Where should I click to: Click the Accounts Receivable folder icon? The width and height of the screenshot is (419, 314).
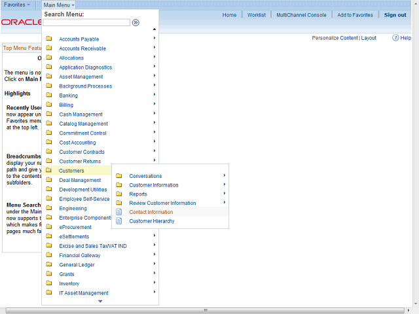49,48
